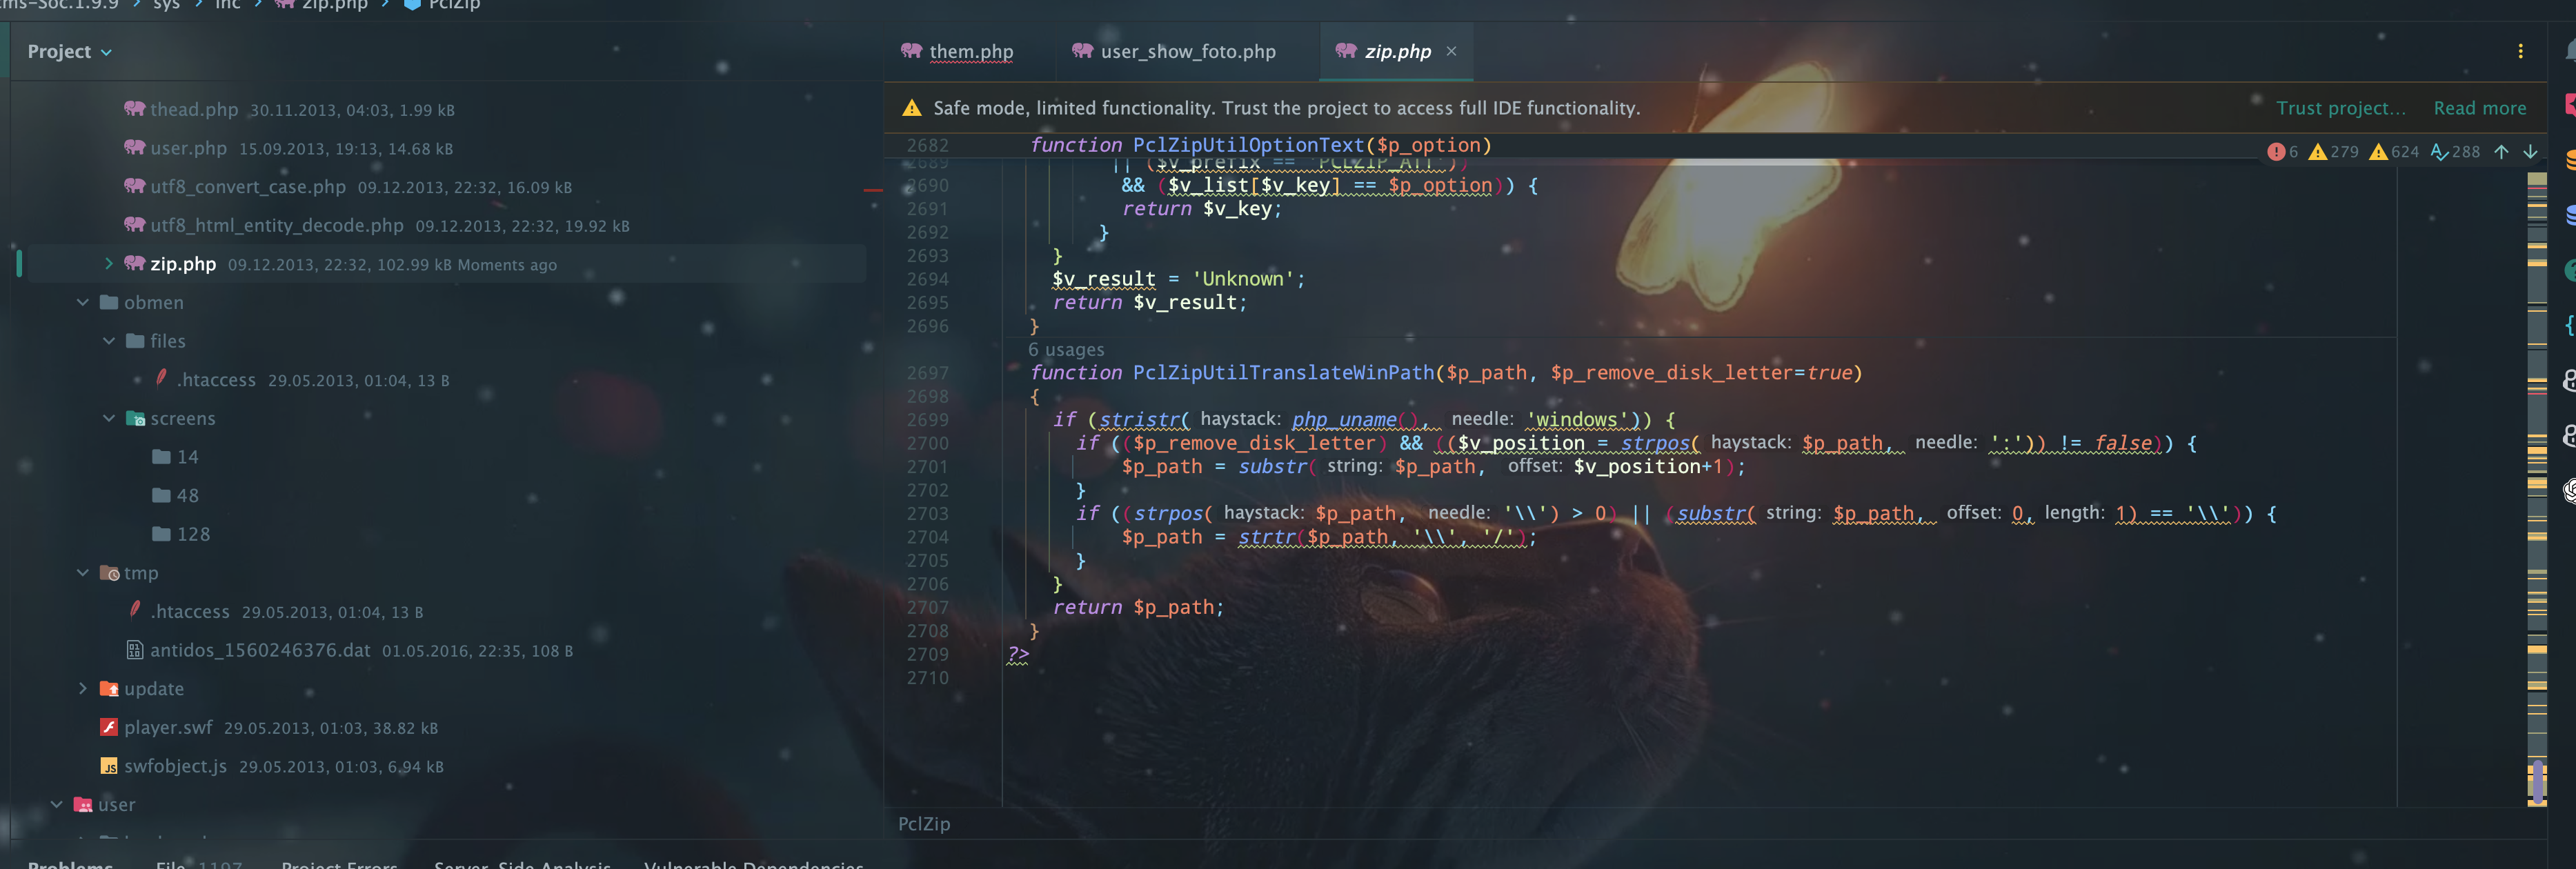This screenshot has width=2576, height=869.
Task: Collapse the obmen folder
Action: [83, 302]
